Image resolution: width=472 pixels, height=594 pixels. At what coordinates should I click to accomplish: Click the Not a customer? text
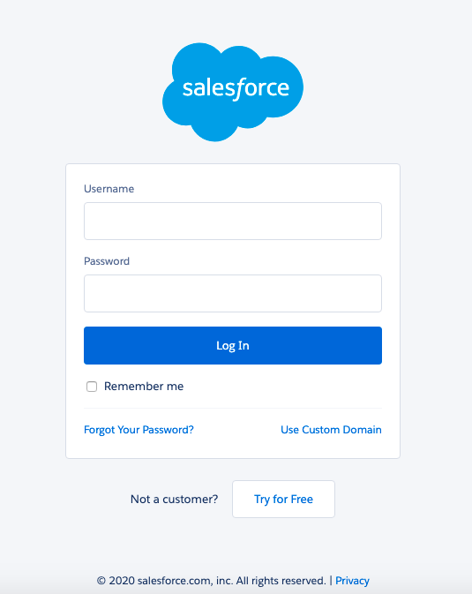pyautogui.click(x=175, y=500)
